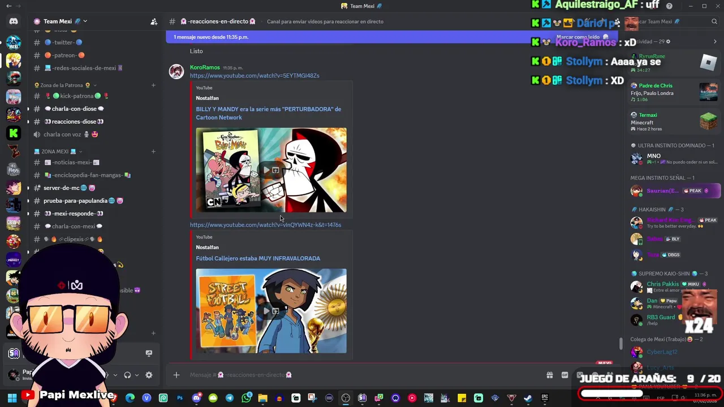Open the help question mark icon
Image resolution: width=724 pixels, height=407 pixels.
point(669,6)
